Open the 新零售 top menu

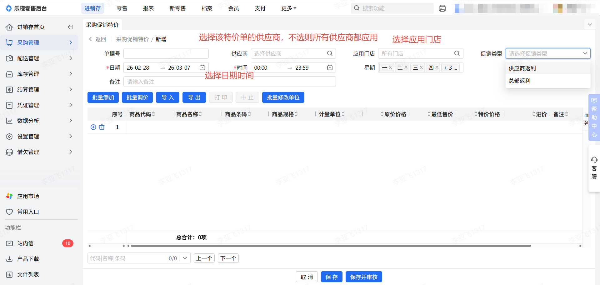[178, 8]
